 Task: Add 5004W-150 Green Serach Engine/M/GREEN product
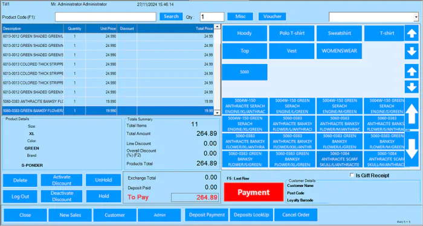click(x=340, y=106)
